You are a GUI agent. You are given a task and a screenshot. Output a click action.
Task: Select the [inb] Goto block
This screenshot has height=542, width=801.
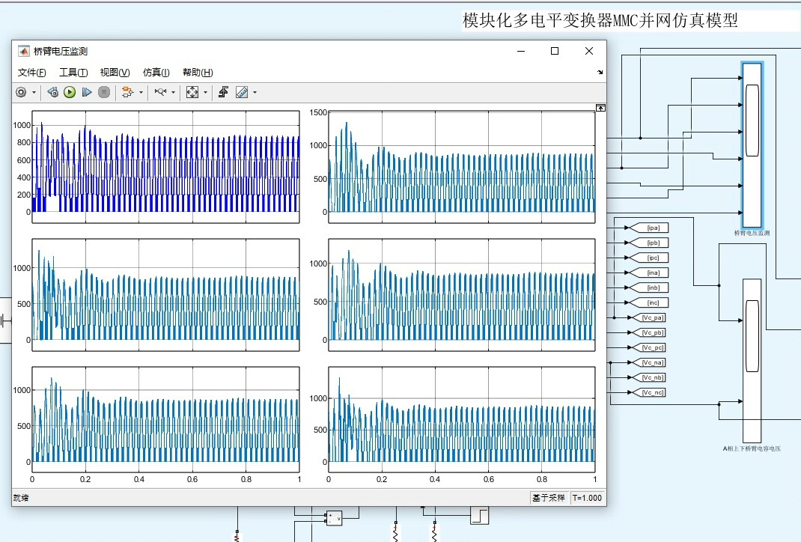[x=649, y=287]
